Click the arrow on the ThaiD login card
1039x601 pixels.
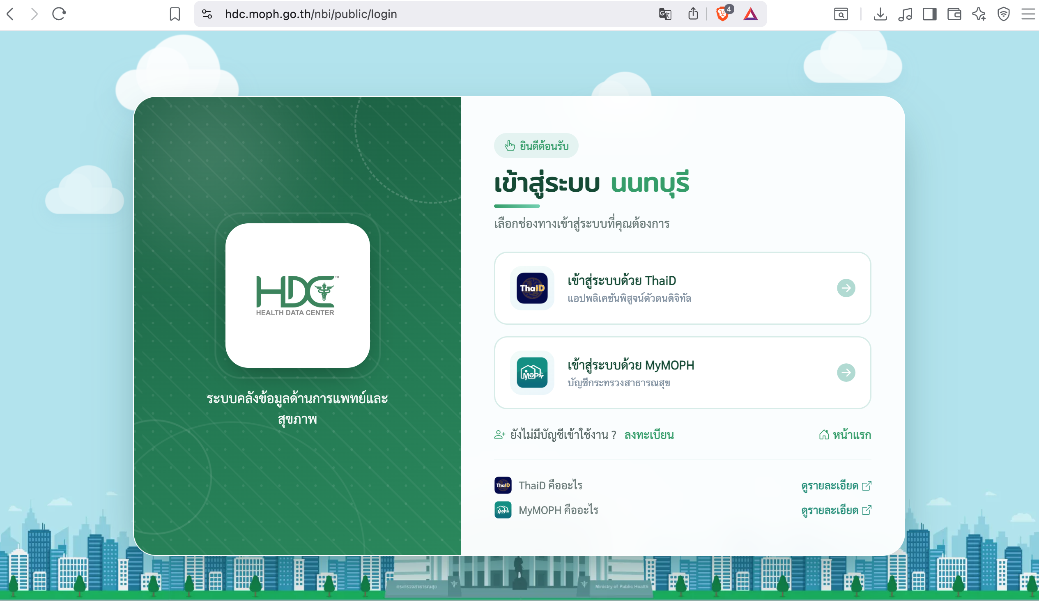[x=846, y=288]
